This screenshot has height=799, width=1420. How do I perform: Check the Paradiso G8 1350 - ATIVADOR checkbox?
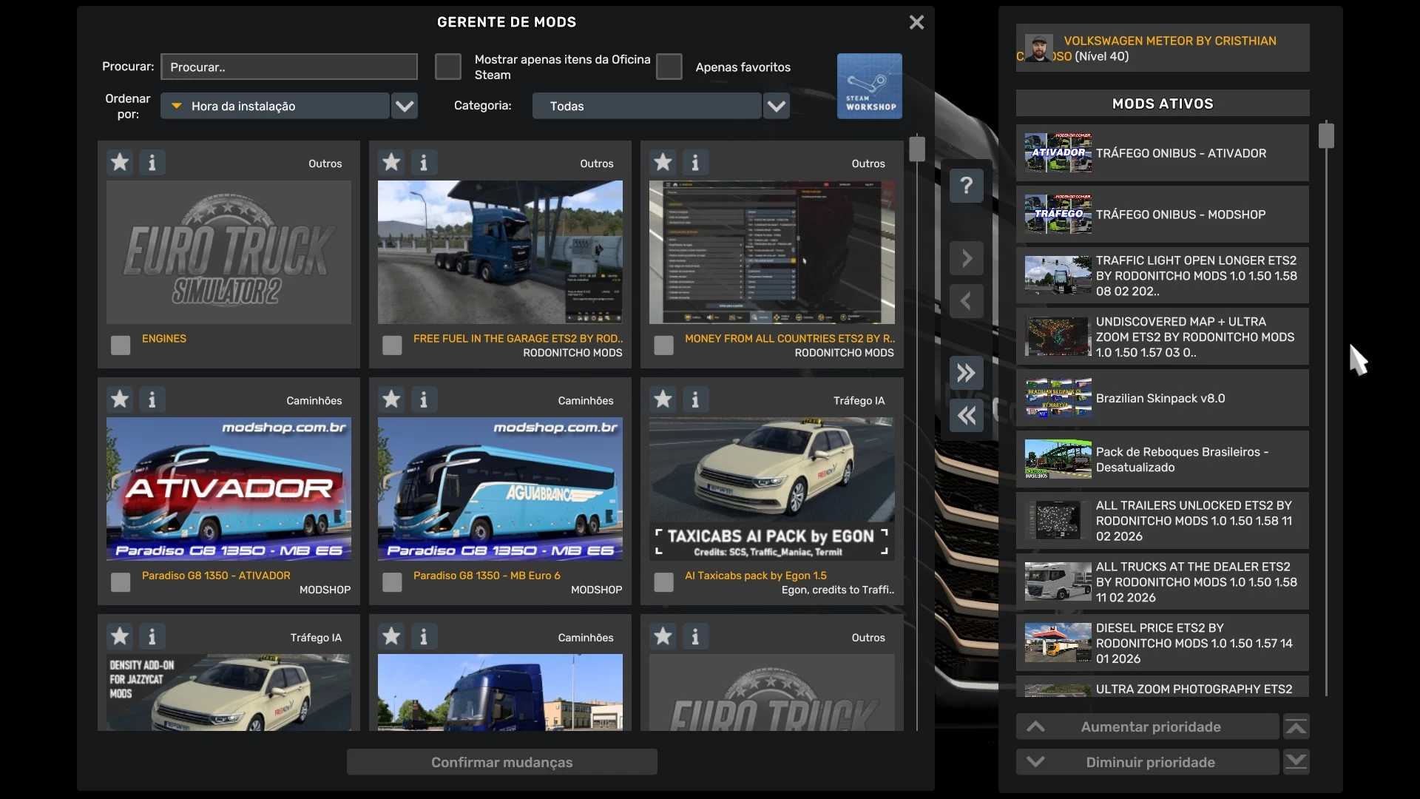(x=121, y=582)
